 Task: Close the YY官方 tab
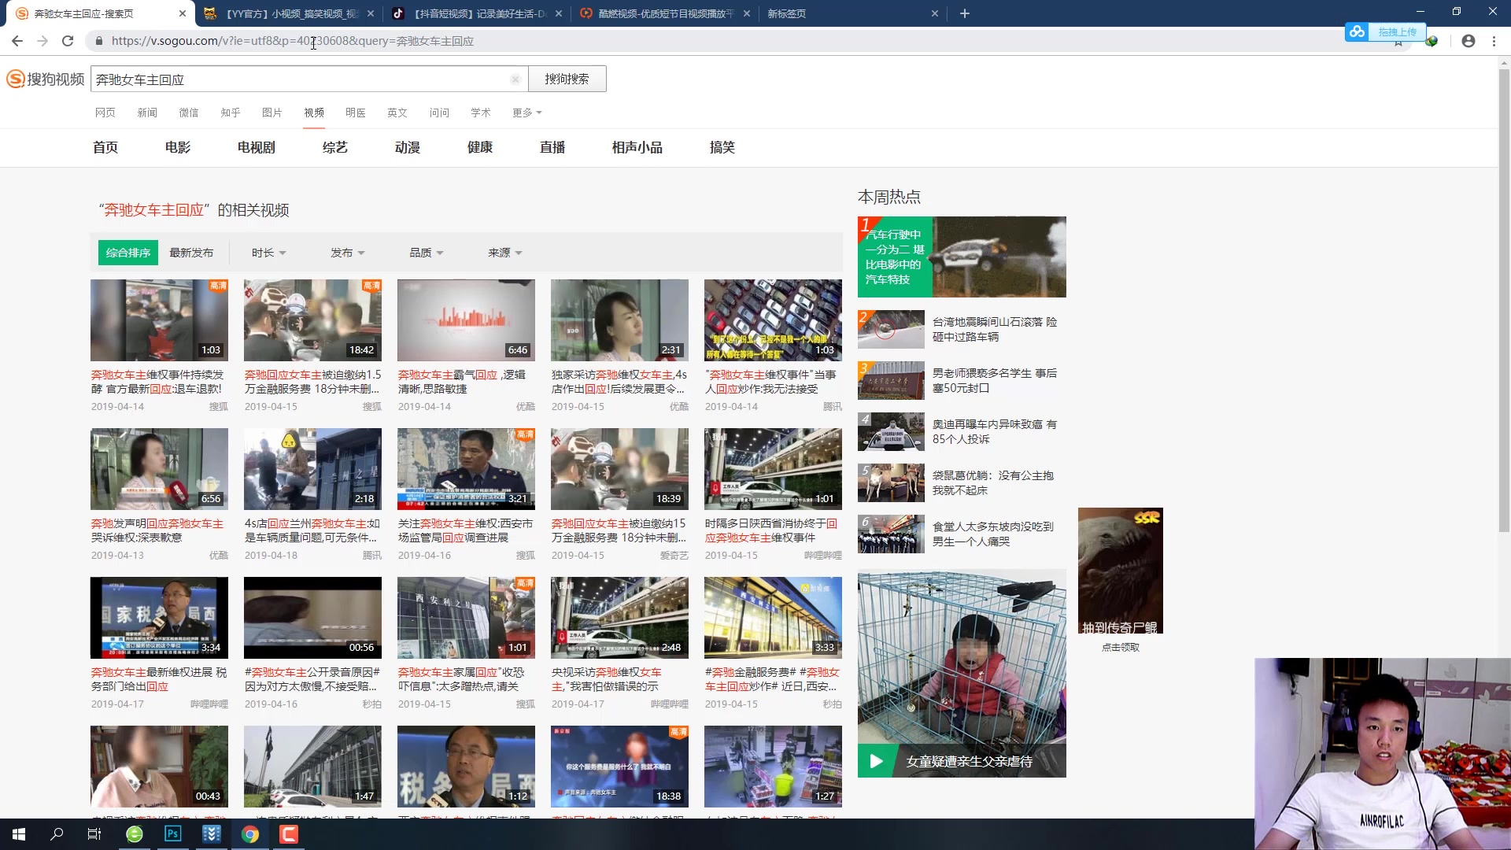point(371,13)
